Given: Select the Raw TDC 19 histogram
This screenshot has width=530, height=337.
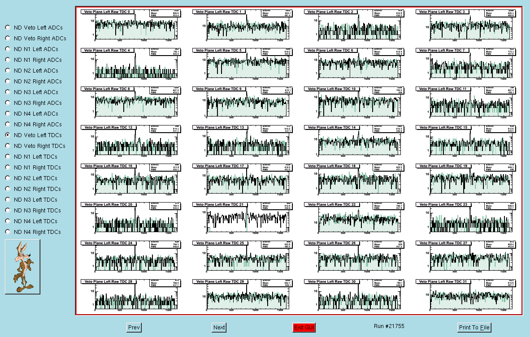Looking at the screenshot, I should (x=466, y=180).
